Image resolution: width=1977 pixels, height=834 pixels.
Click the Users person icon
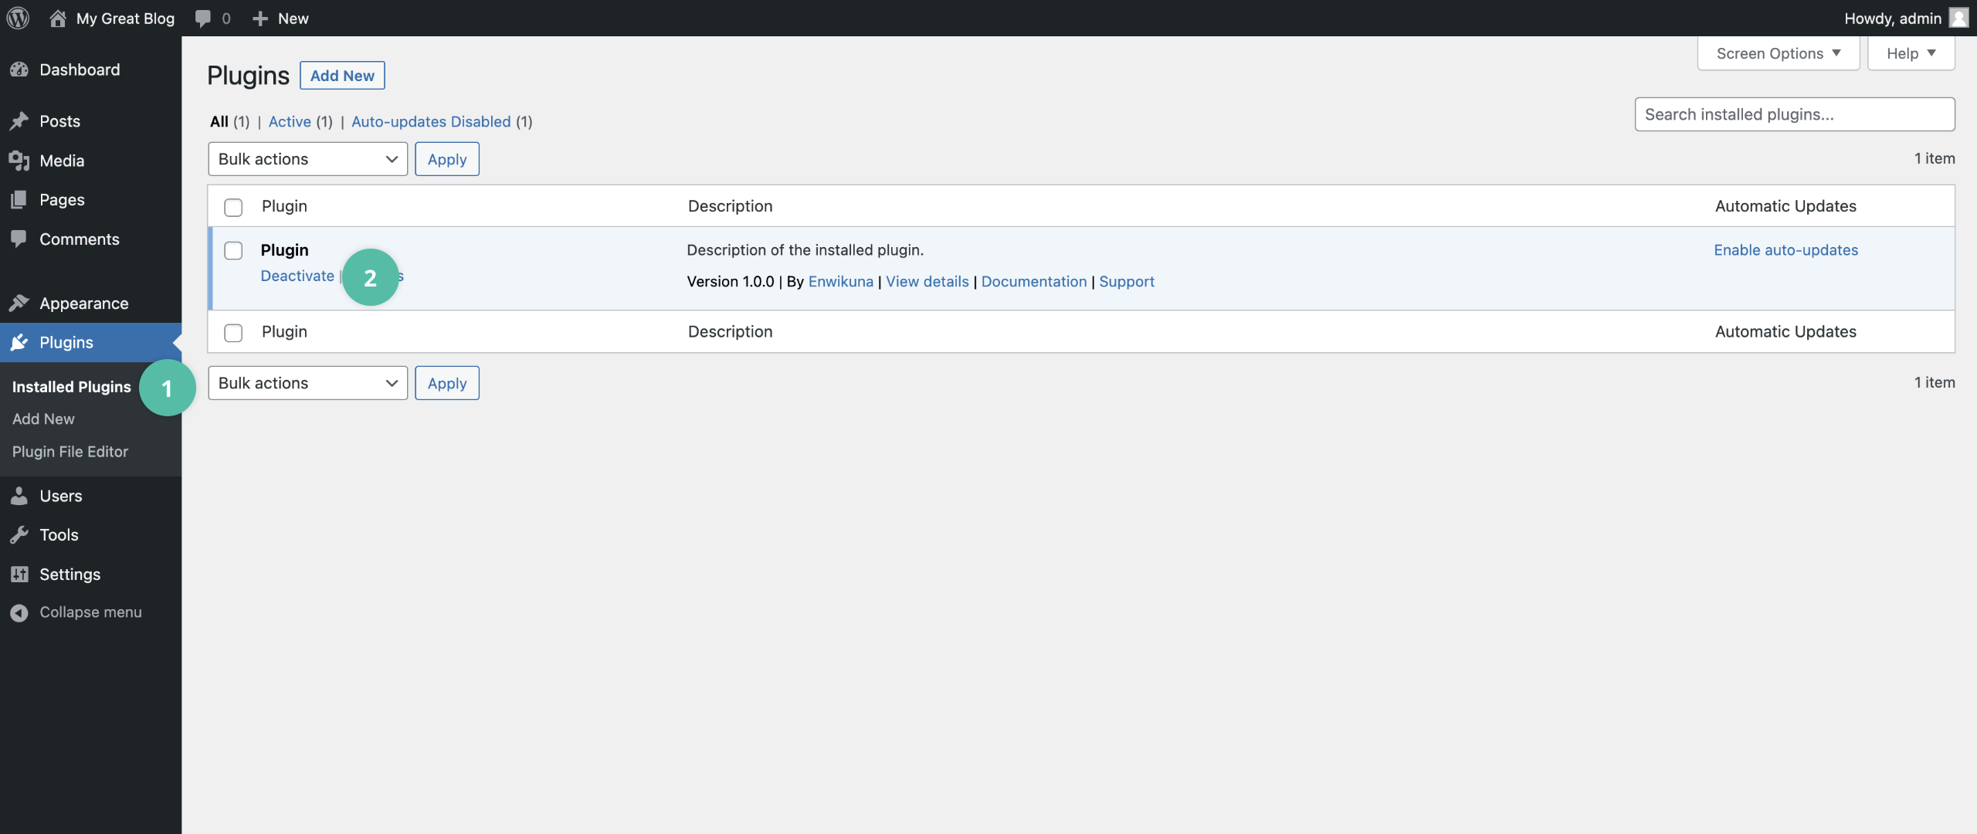pos(19,496)
